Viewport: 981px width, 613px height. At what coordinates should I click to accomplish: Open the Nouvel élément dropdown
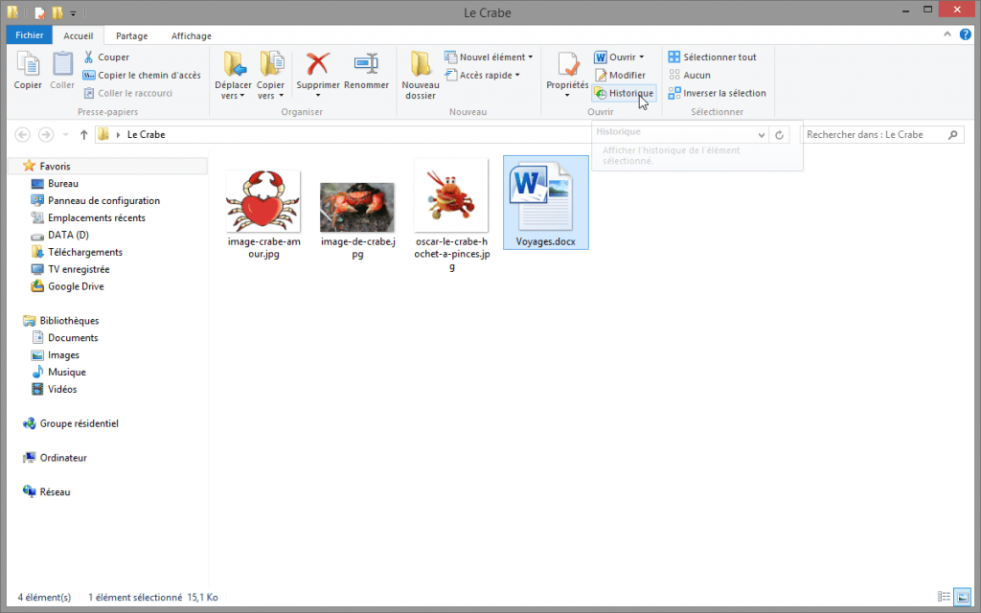[x=489, y=57]
